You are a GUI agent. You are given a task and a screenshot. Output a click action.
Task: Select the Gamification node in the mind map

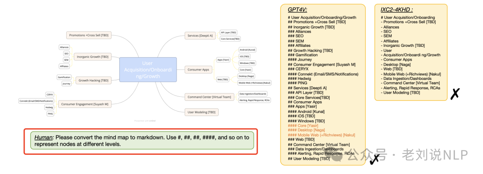point(64,77)
